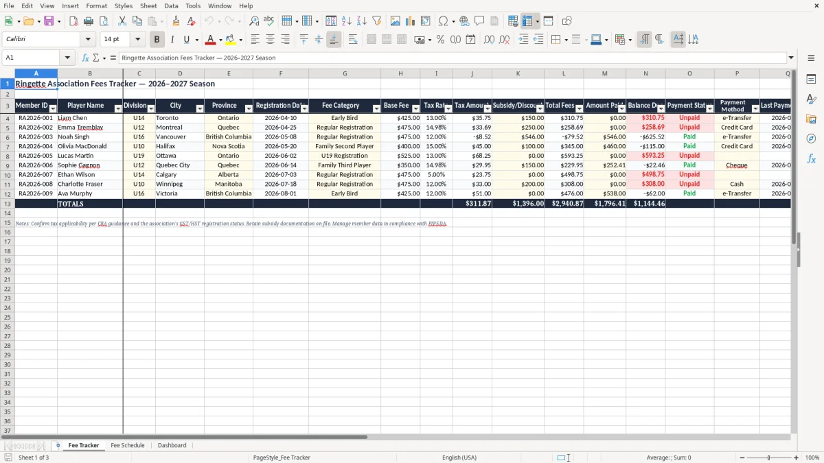
Task: Open the font name dropdown list
Action: [88, 40]
